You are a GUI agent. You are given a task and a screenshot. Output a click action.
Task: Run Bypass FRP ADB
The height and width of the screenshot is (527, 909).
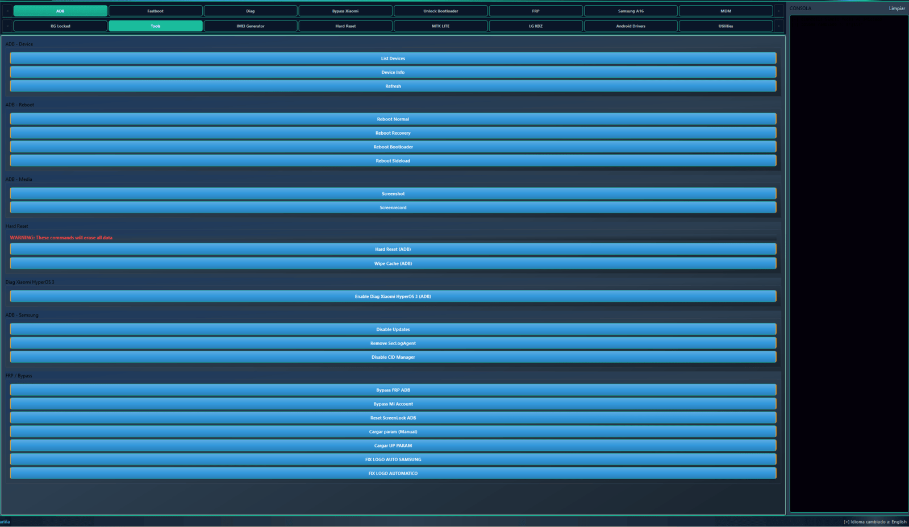(x=393, y=390)
